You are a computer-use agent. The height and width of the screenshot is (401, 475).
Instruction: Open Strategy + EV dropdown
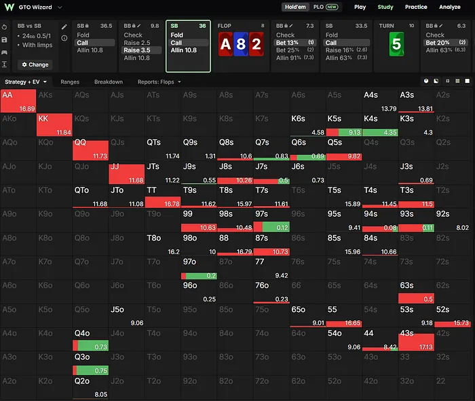[26, 82]
